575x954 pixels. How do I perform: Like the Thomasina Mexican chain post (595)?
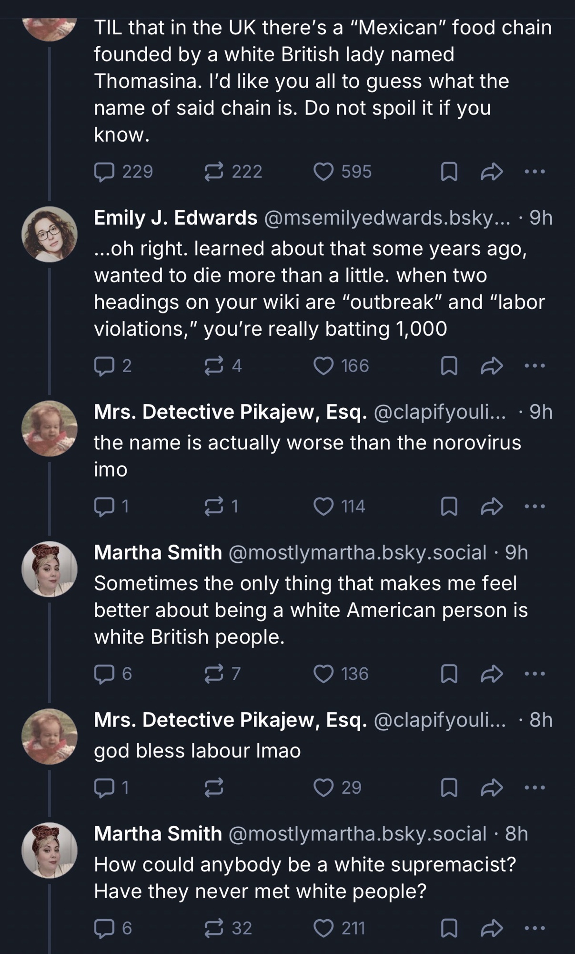[x=323, y=172]
